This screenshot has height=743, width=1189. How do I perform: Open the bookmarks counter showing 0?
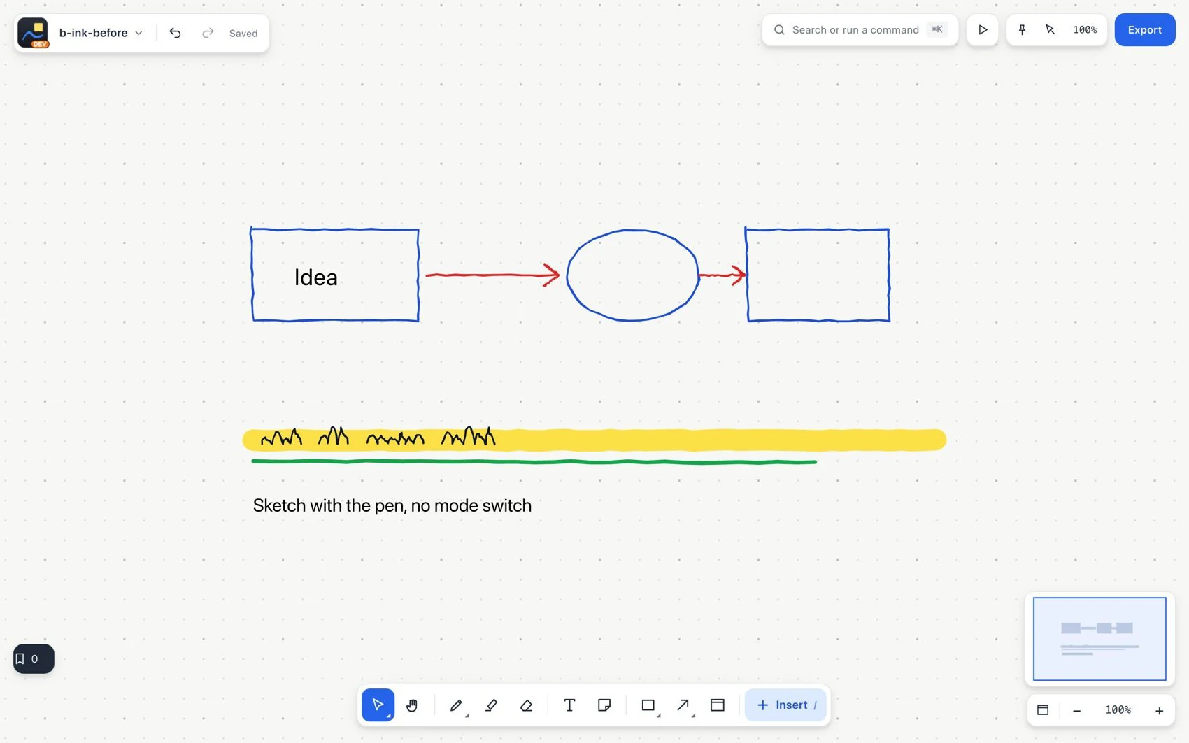(x=34, y=658)
